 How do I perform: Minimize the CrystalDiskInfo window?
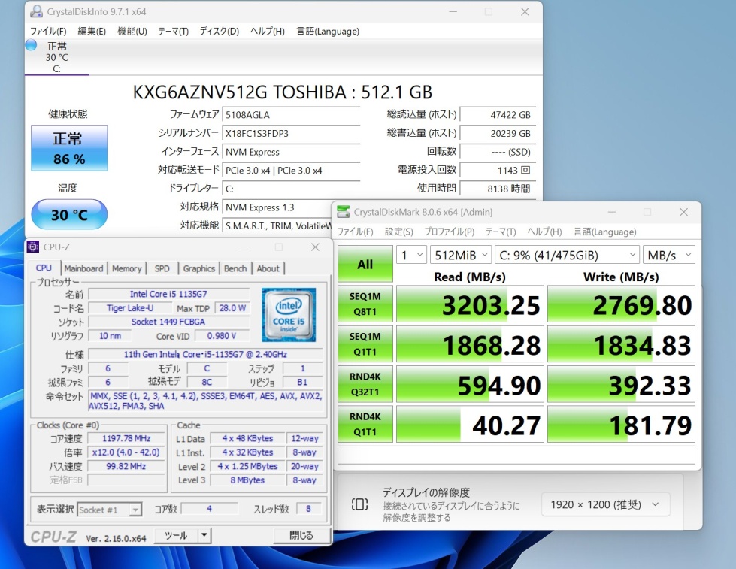[453, 12]
